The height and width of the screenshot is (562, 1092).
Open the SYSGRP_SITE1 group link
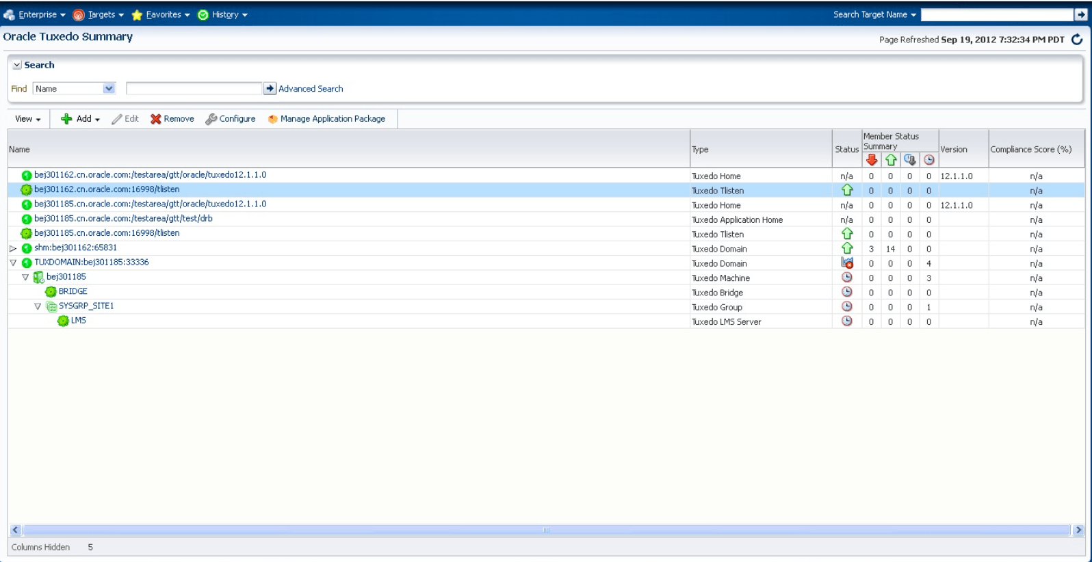(x=86, y=306)
